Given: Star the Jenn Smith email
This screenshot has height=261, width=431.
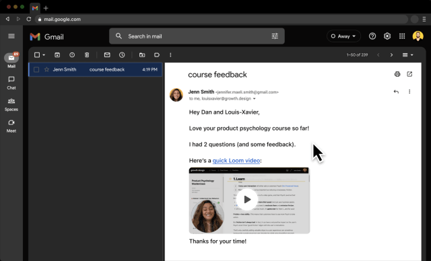Looking at the screenshot, I should pos(46,69).
